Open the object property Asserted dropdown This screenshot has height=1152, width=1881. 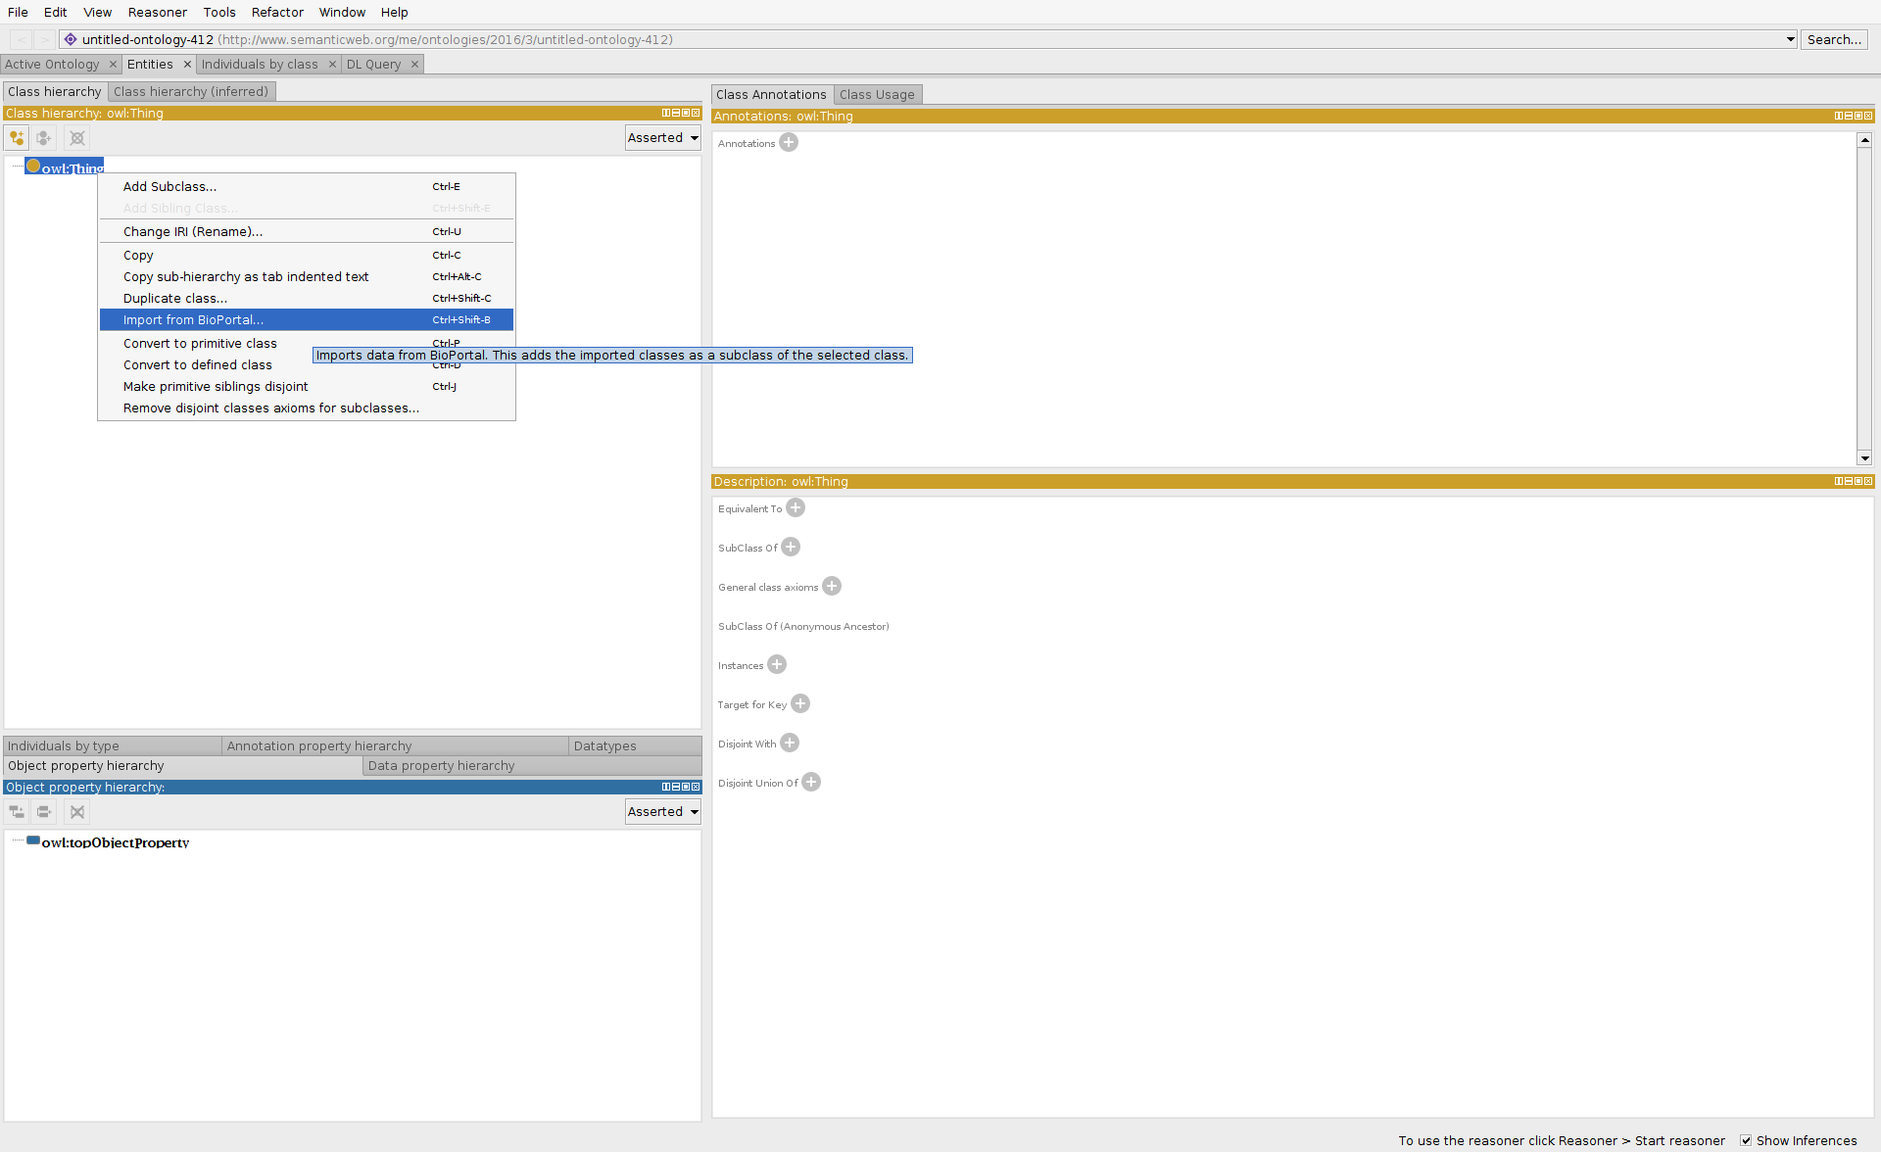click(x=663, y=812)
